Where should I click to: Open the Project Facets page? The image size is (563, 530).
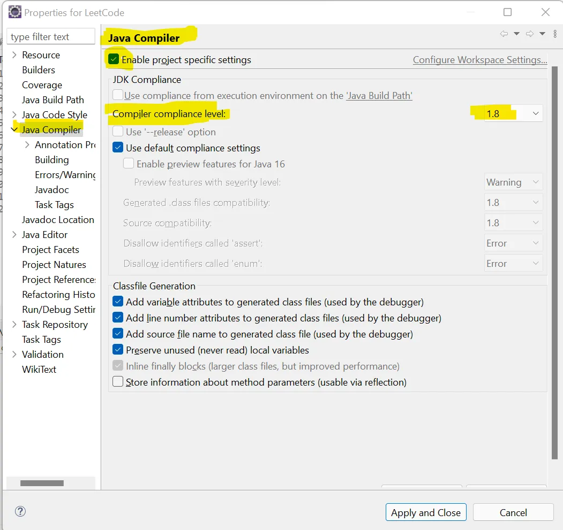(51, 250)
